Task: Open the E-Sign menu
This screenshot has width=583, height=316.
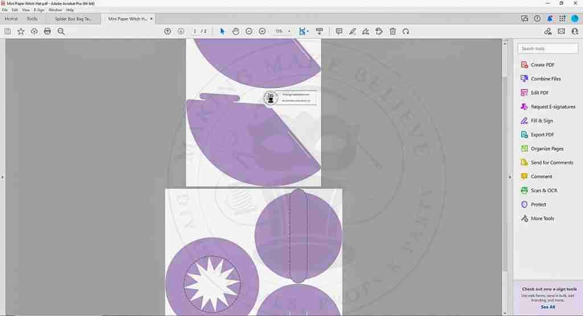Action: pyautogui.click(x=39, y=10)
